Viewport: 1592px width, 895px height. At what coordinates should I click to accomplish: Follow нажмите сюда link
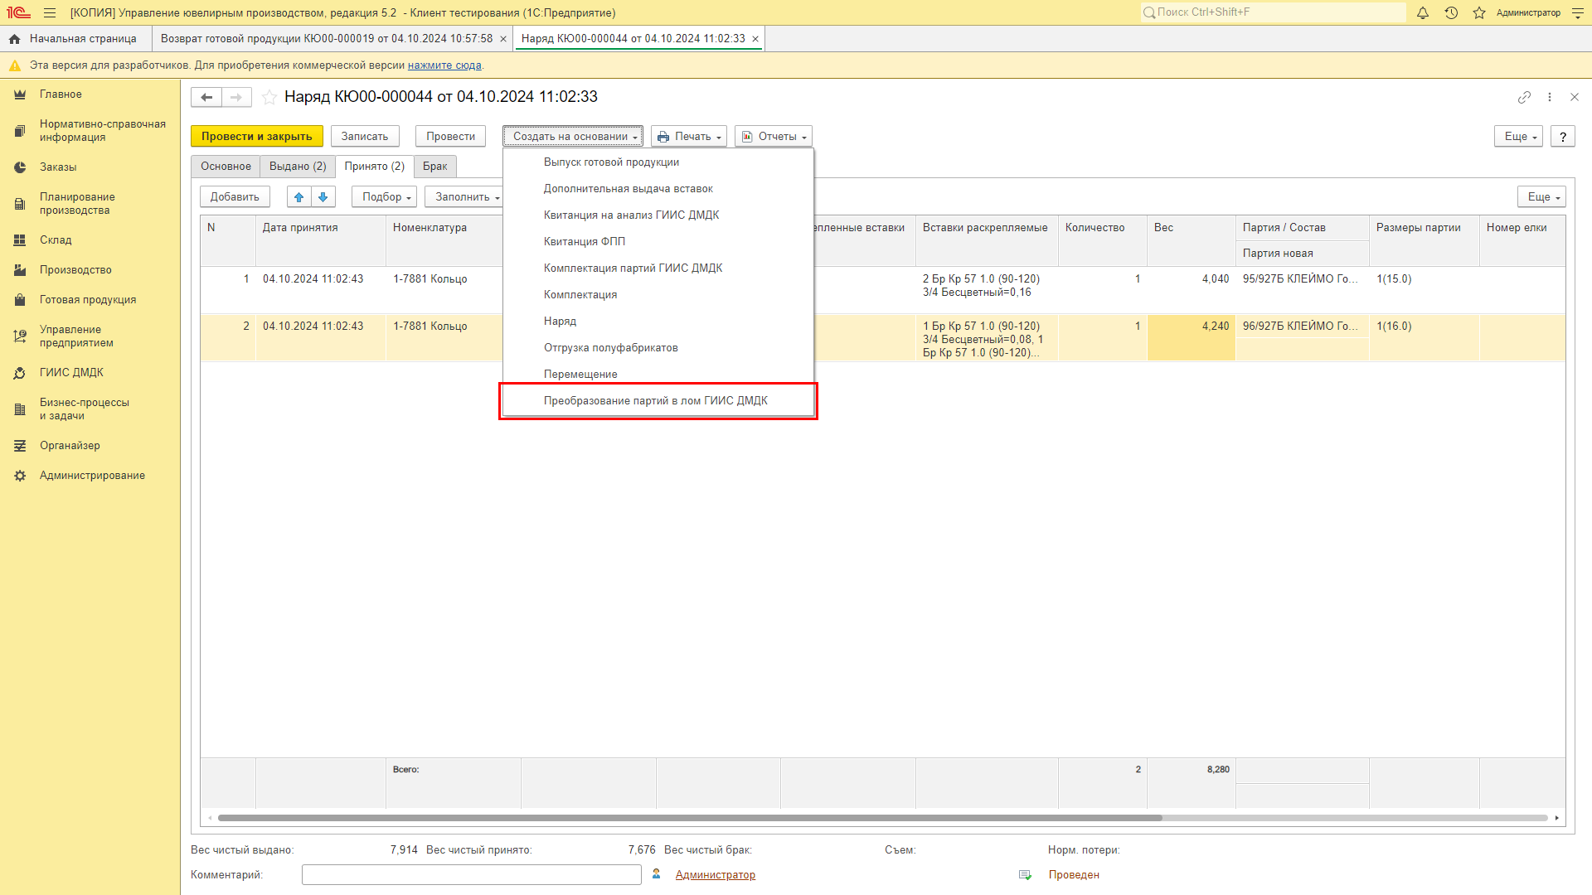(444, 65)
